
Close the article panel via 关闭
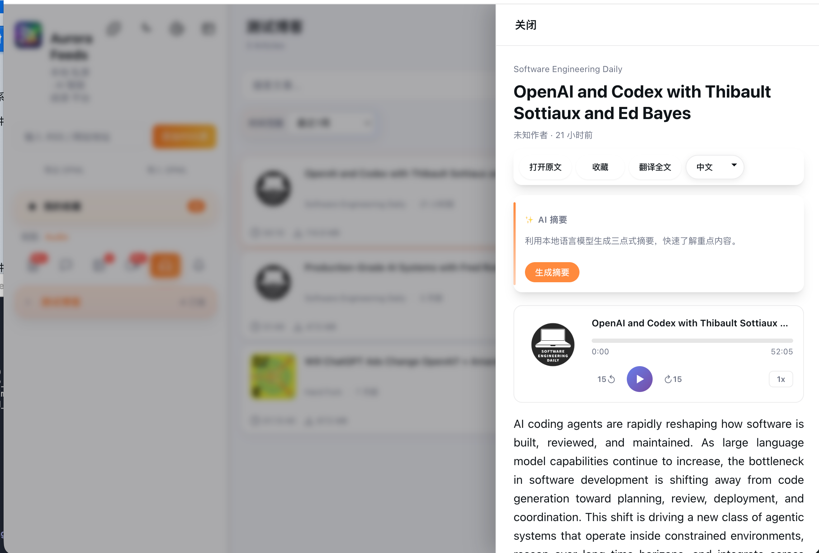tap(525, 25)
